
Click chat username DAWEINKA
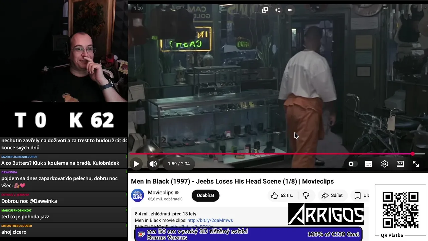coord(9,172)
